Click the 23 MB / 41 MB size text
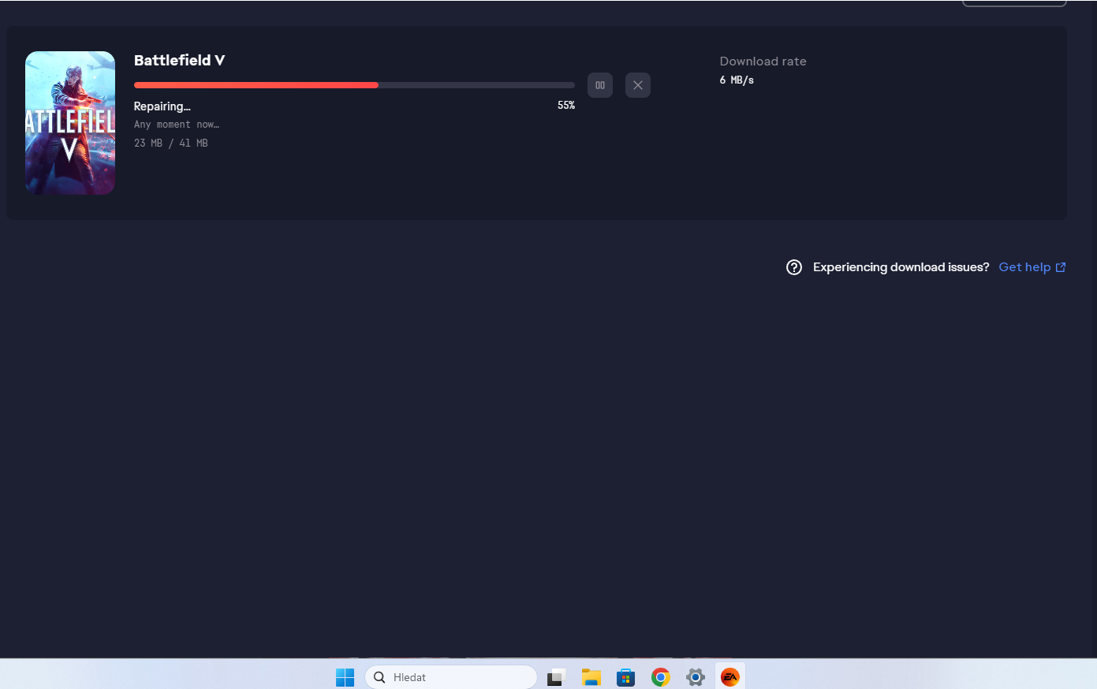Image resolution: width=1097 pixels, height=689 pixels. 171,143
